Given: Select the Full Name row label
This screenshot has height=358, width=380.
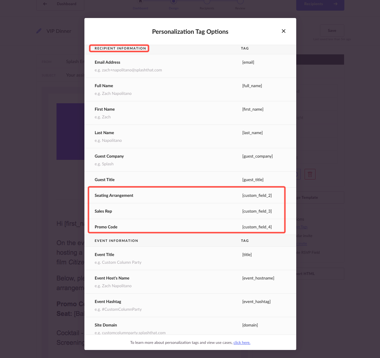Looking at the screenshot, I should [104, 86].
